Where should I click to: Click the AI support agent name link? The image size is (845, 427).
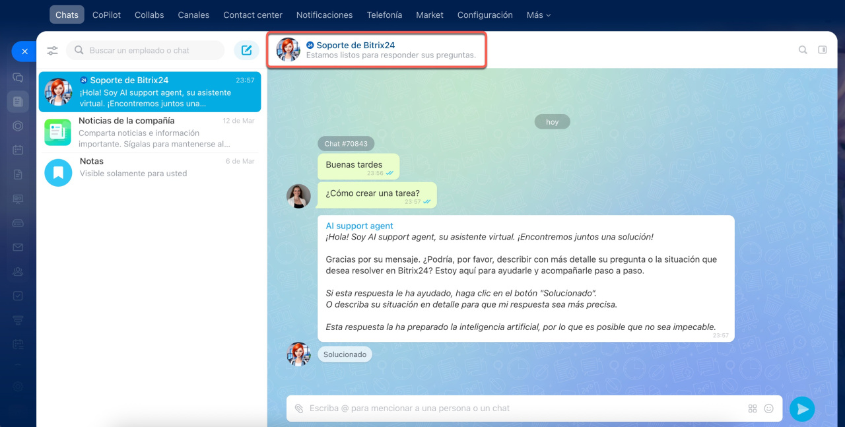click(359, 226)
